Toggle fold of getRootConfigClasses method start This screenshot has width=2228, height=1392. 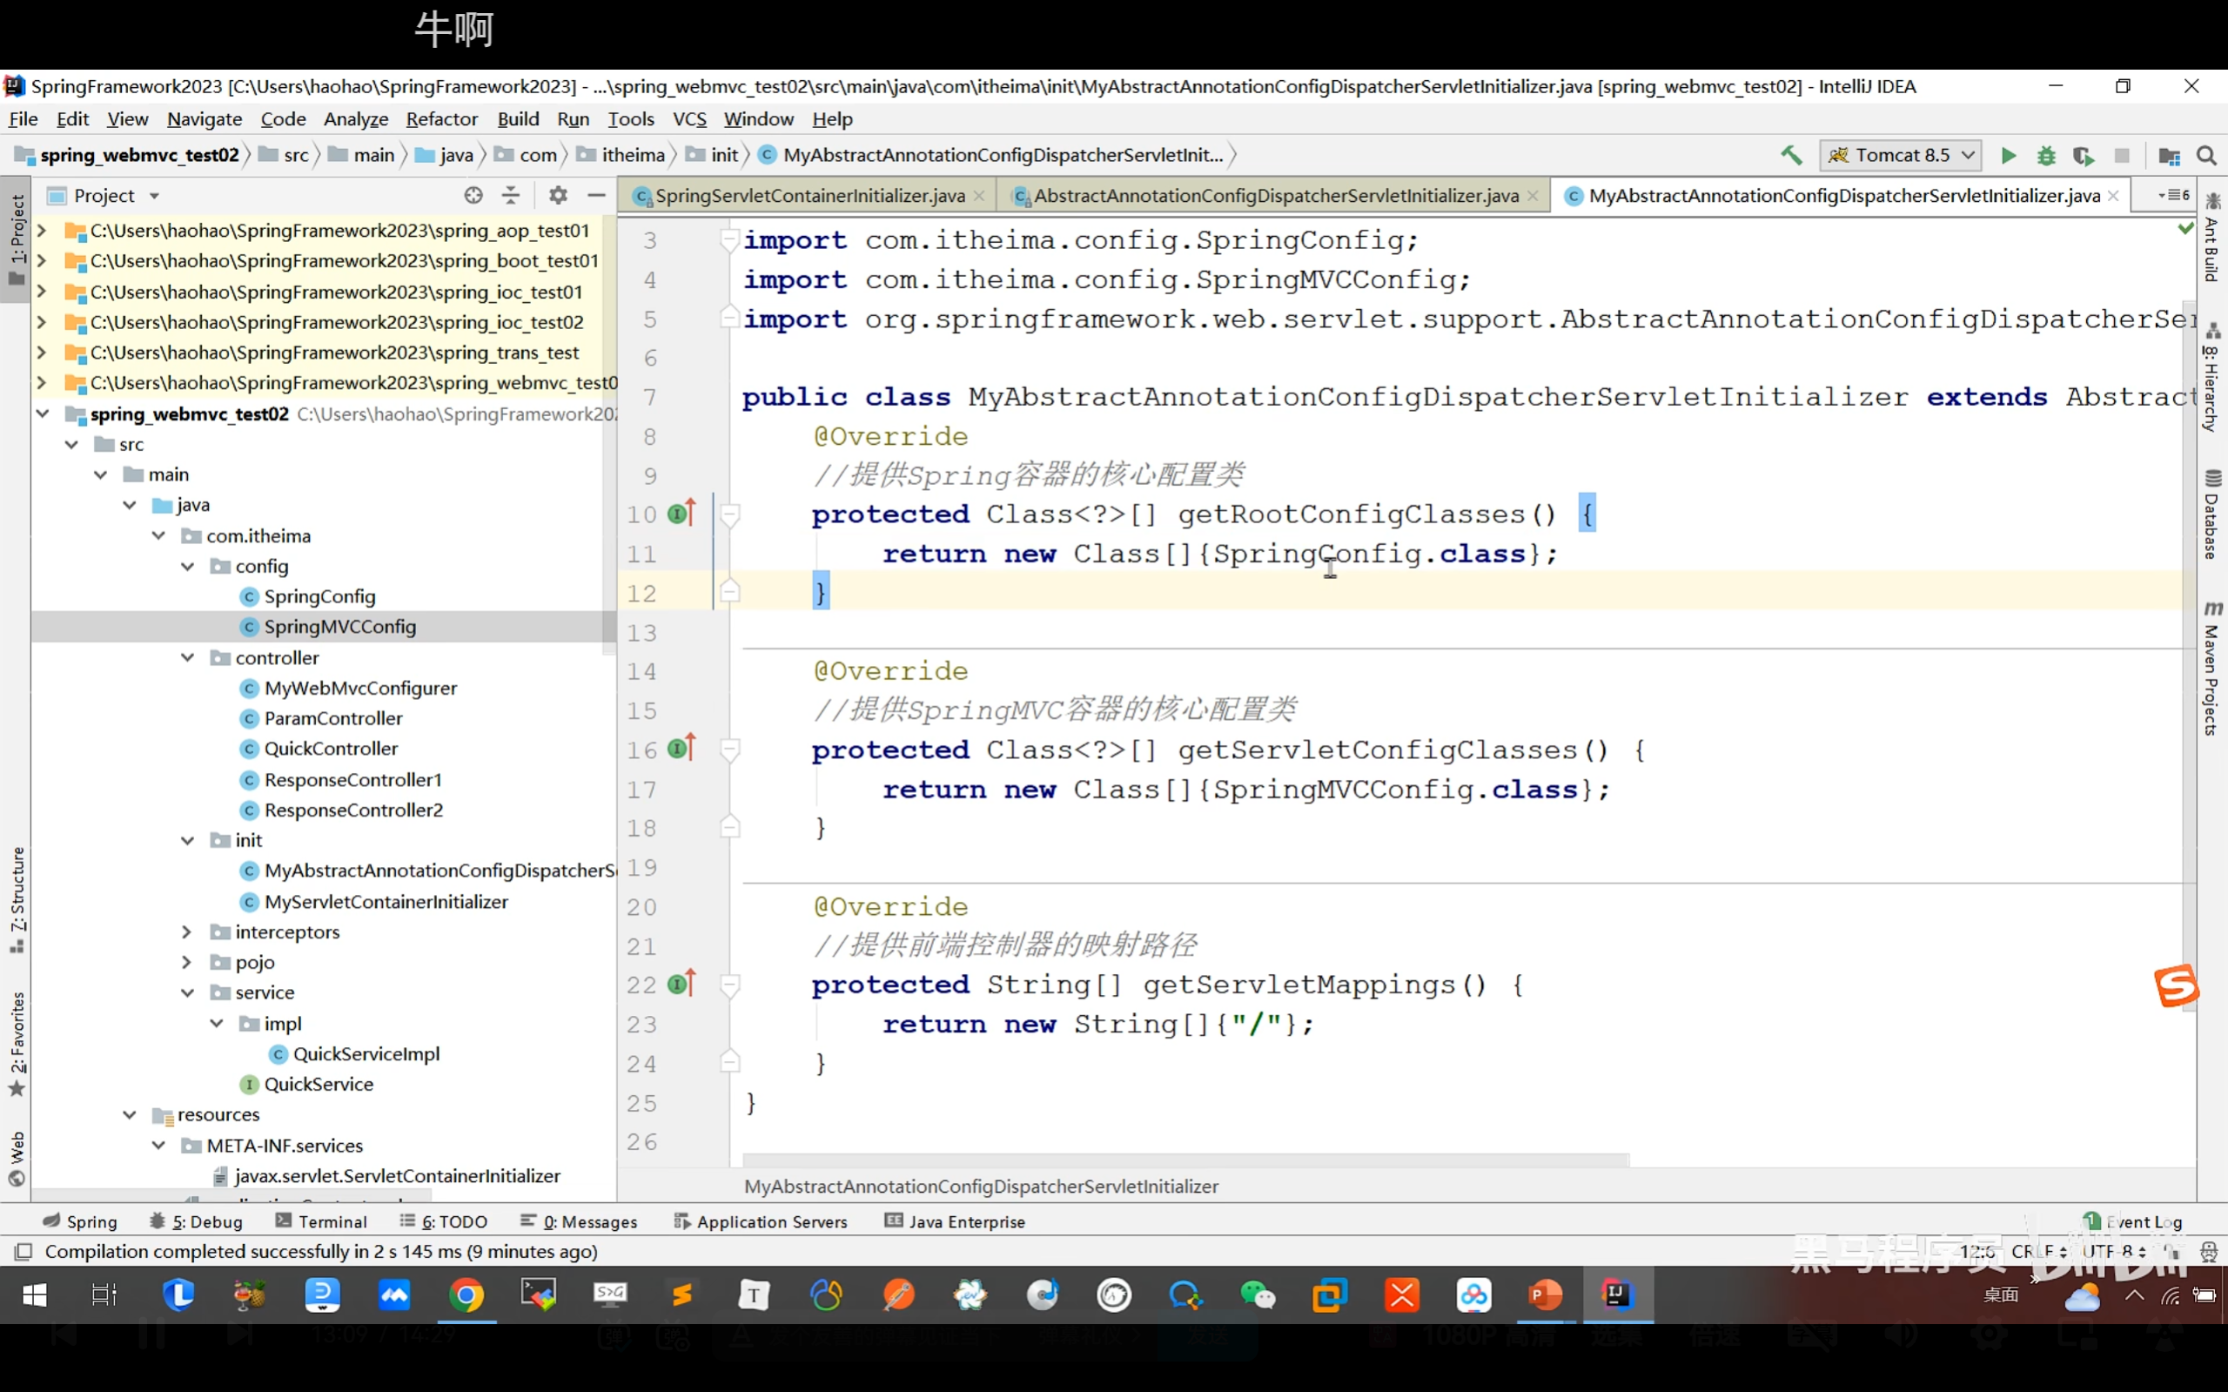click(x=730, y=514)
